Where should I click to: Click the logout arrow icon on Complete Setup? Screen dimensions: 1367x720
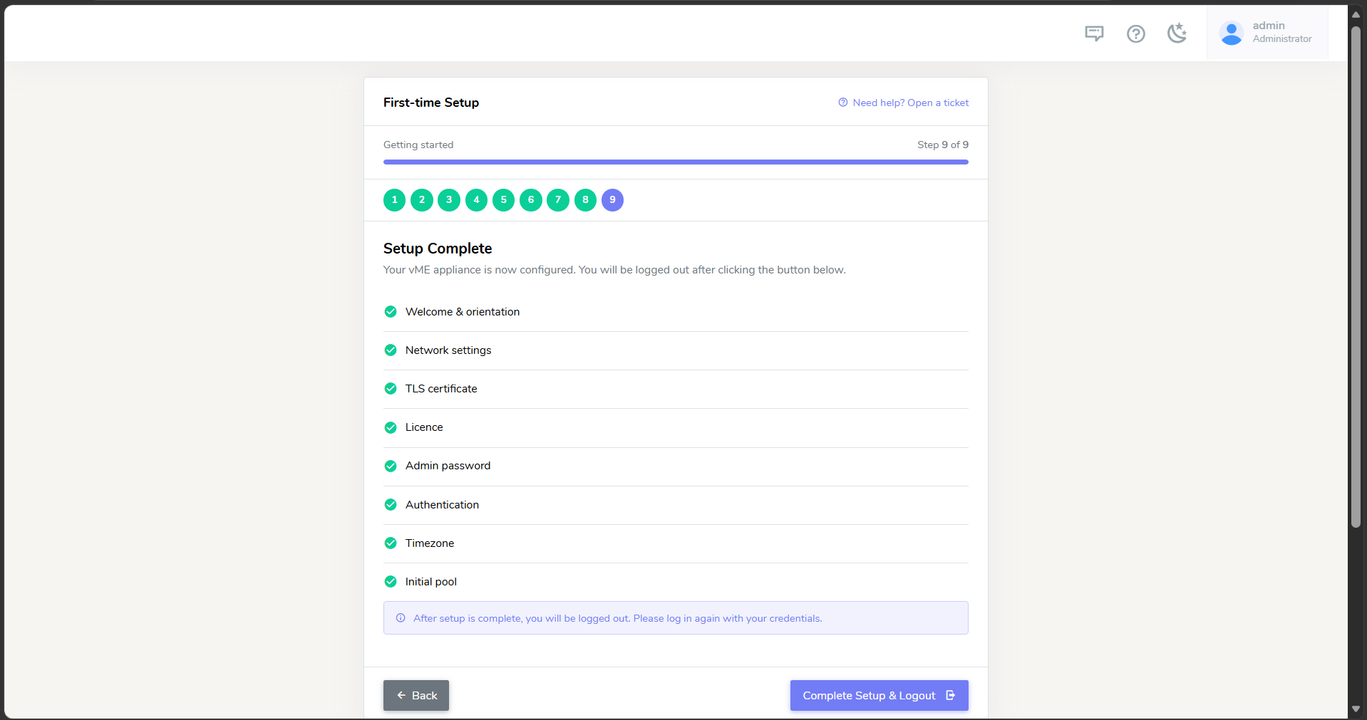950,695
